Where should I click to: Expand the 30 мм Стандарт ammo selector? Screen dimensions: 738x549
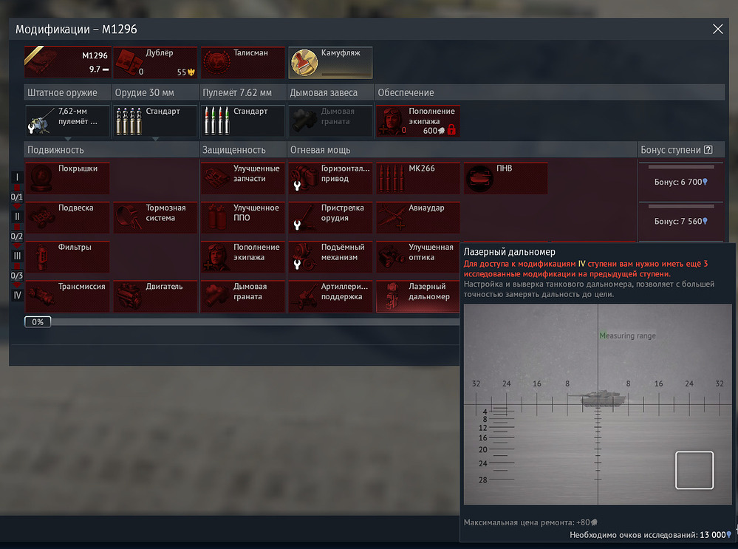tap(154, 120)
